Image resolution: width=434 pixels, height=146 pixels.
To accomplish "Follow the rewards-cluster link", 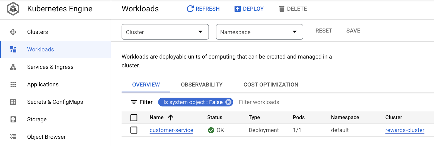I will click(x=404, y=130).
